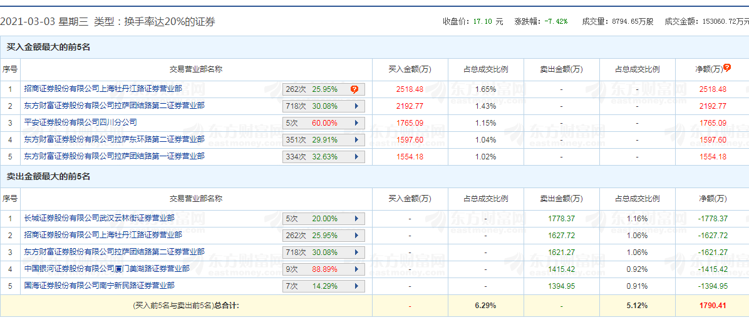The image size is (749, 325).
Task: Open 中国银河证券厦门美湖路证券营业部 link
Action: click(x=106, y=269)
